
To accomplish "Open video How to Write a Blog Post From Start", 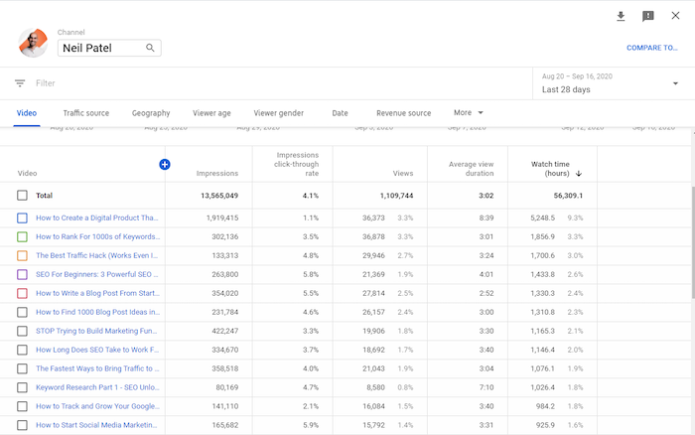I will click(x=97, y=294).
